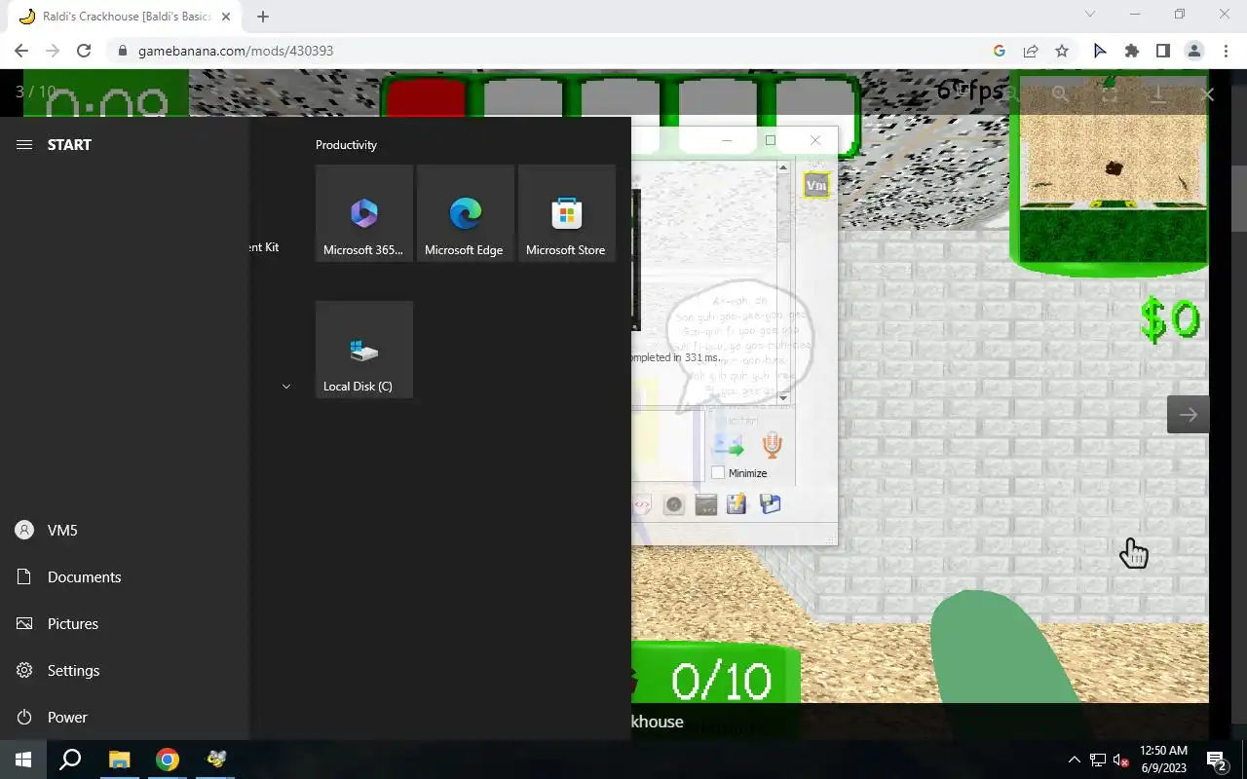Bookmark this page with the star icon

pos(1062,51)
